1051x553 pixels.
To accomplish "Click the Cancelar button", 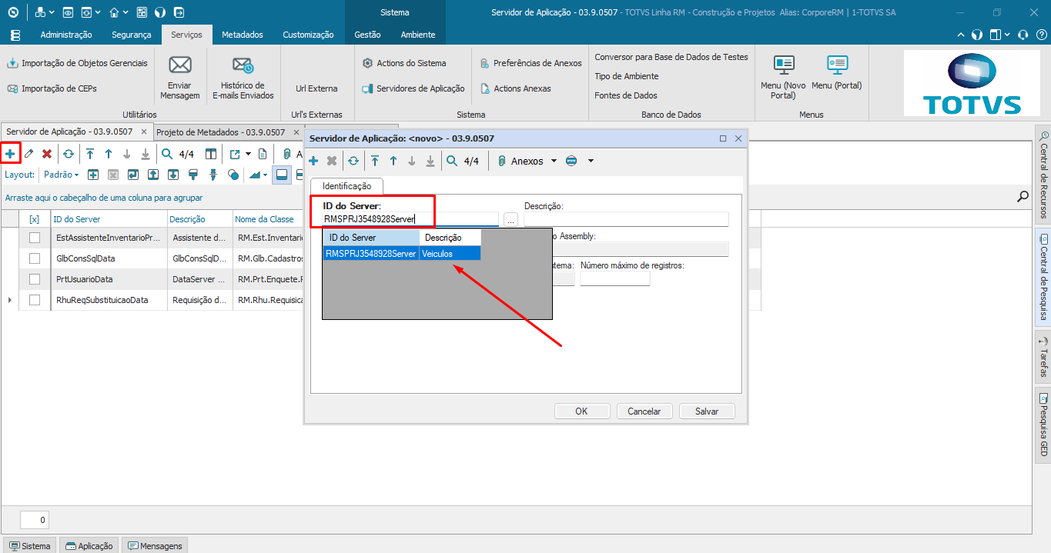I will coord(644,411).
